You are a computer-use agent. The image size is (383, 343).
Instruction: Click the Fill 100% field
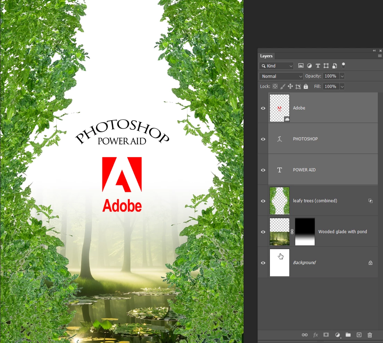(x=331, y=87)
